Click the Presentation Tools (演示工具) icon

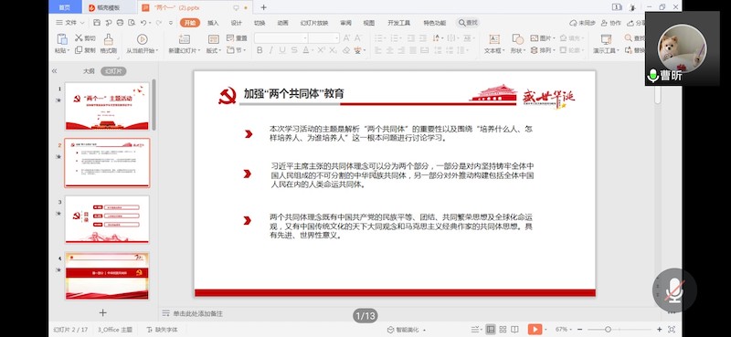point(606,39)
